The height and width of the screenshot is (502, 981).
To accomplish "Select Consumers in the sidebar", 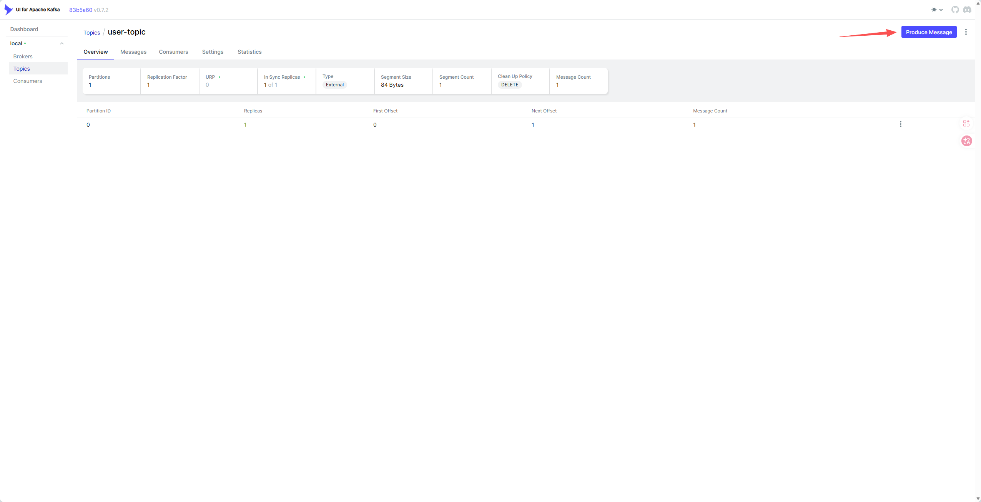I will pos(27,81).
